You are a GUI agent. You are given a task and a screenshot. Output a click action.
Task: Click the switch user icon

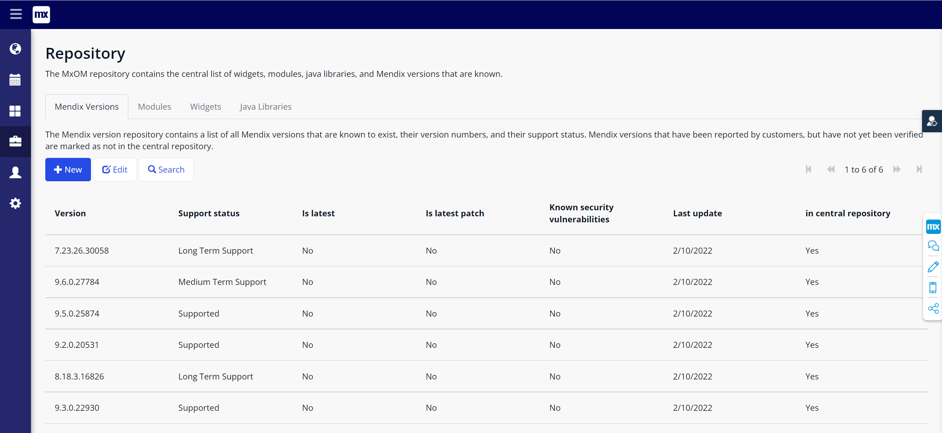click(932, 121)
